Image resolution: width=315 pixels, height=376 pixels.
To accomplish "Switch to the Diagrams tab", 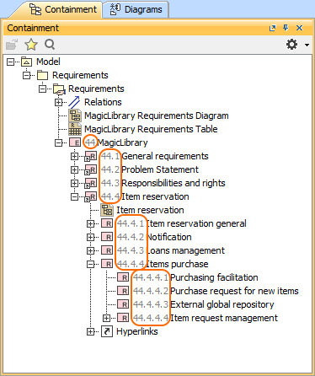I will pos(136,9).
